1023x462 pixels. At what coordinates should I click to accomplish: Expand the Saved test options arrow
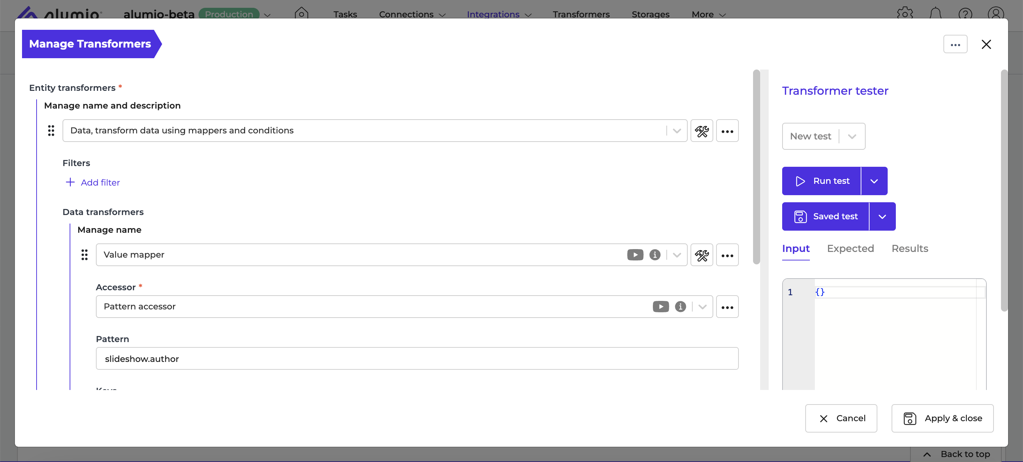(882, 216)
